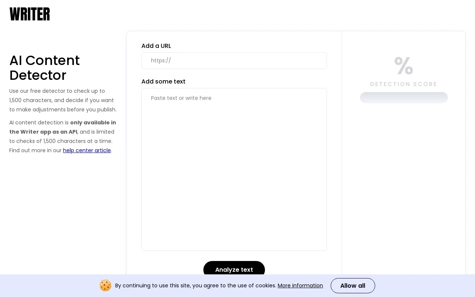
Task: Click the AI Content Detector heading
Action: click(x=45, y=68)
